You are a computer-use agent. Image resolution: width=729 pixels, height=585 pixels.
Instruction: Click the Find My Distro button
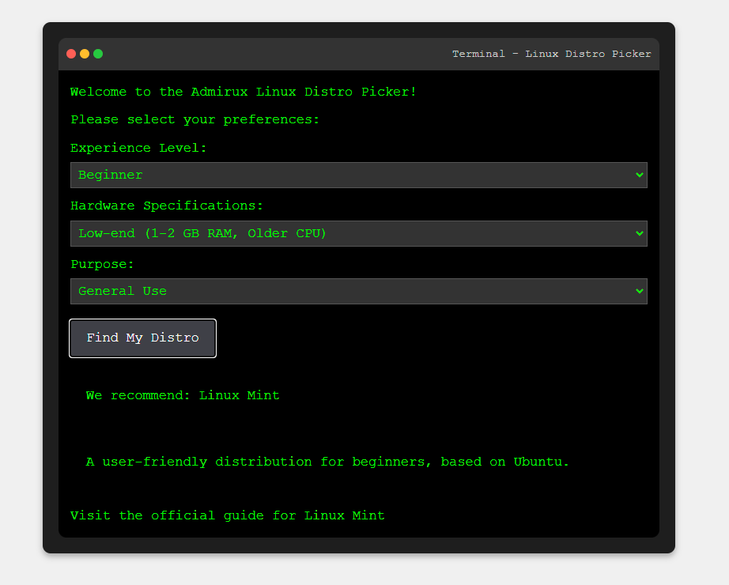click(143, 338)
